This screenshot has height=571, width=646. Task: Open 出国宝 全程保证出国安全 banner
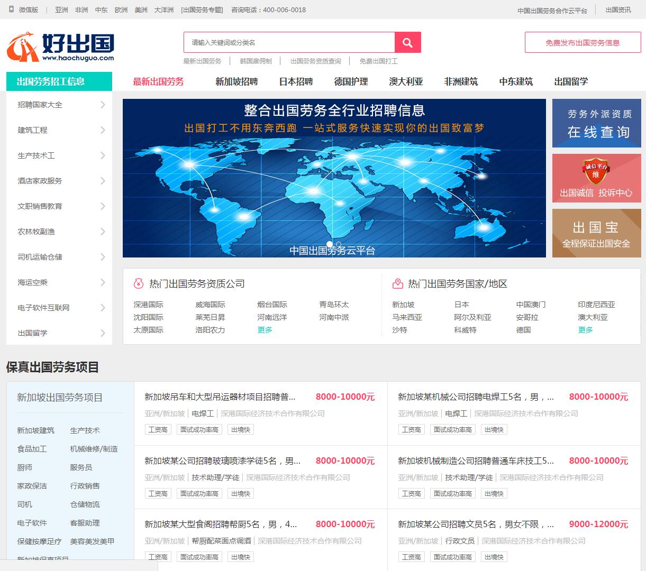[x=596, y=233]
